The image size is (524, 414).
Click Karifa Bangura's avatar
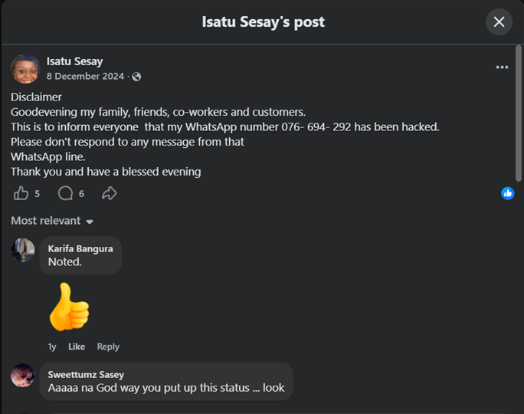click(23, 250)
